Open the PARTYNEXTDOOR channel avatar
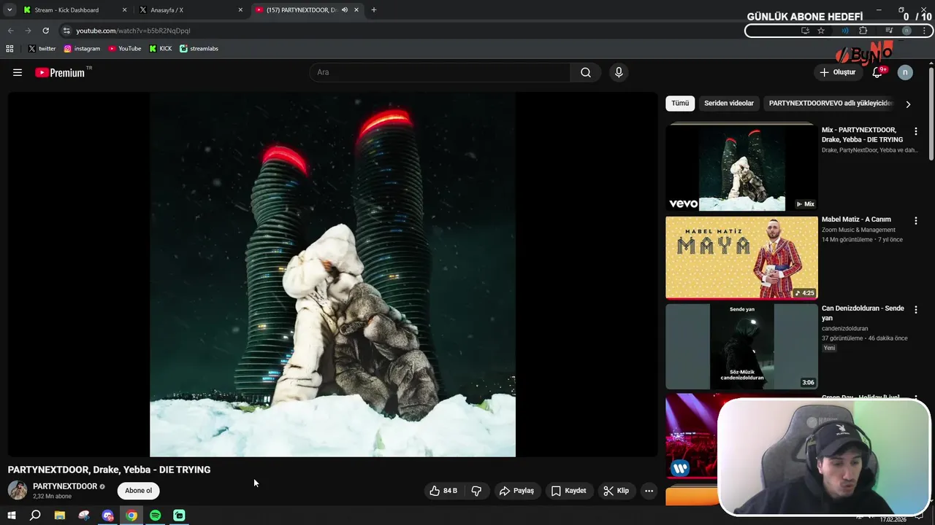Viewport: 935px width, 525px height. point(18,490)
